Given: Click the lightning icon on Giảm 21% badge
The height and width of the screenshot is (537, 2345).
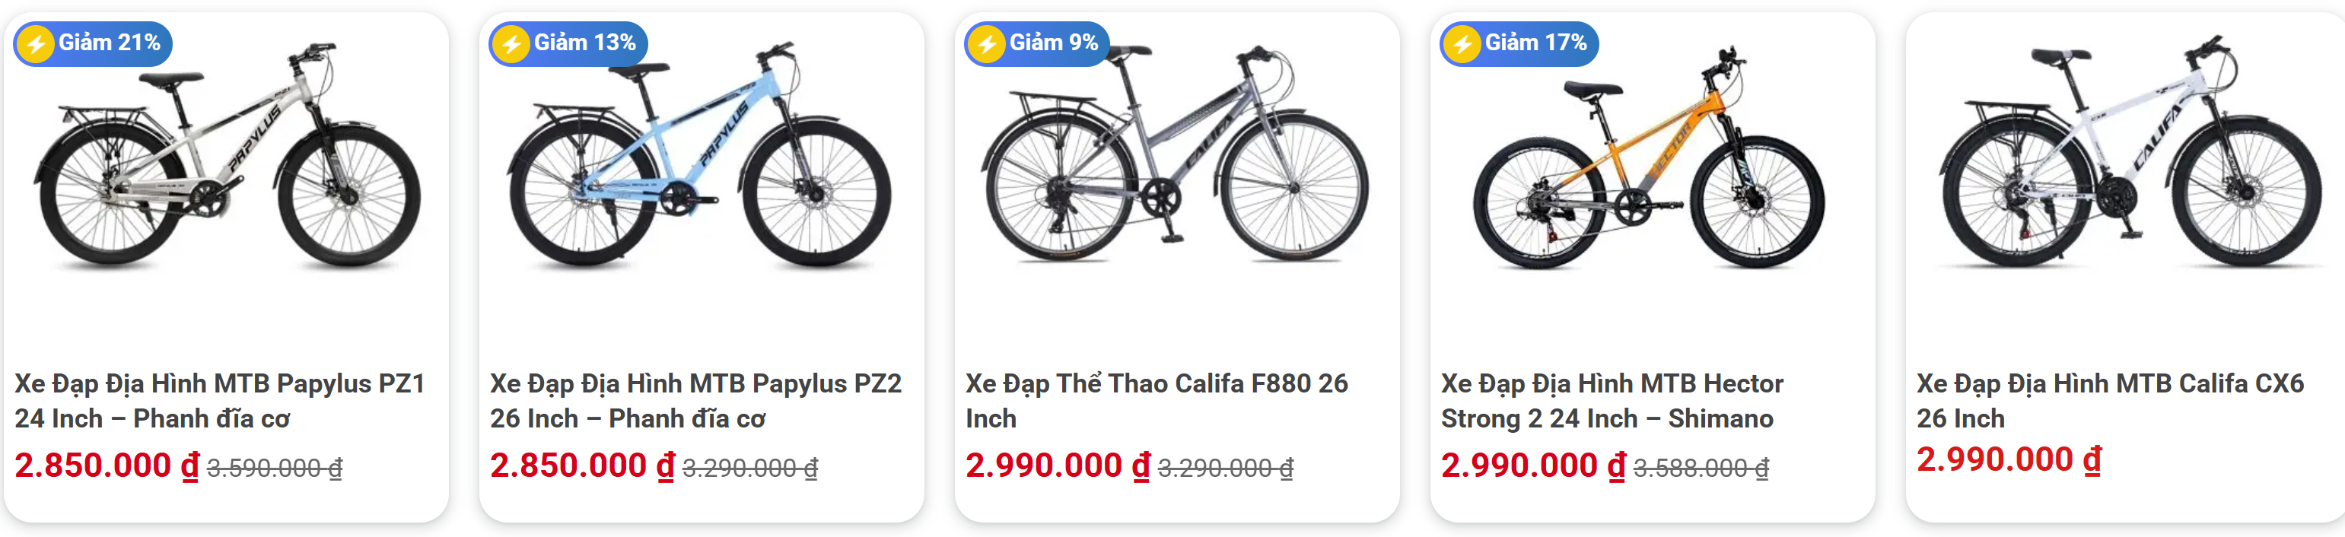Looking at the screenshot, I should (x=37, y=43).
